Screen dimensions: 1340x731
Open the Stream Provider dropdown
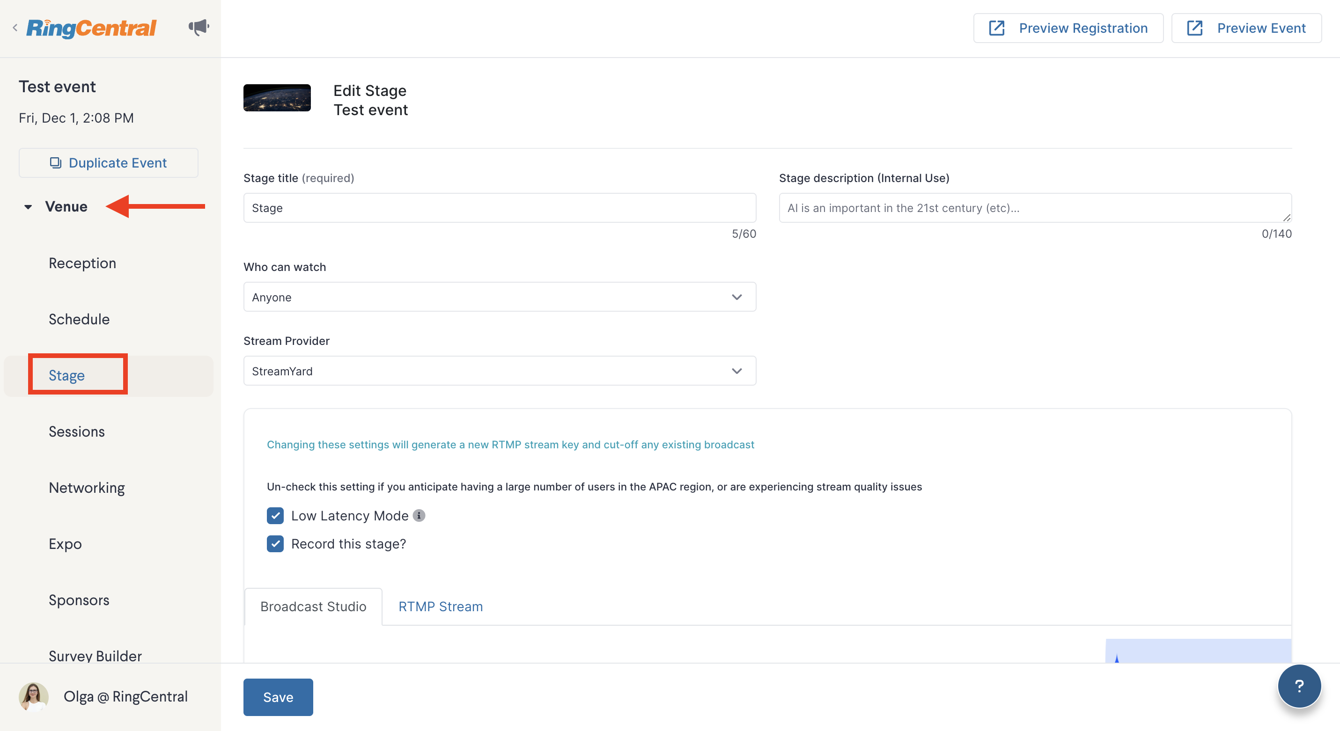click(500, 371)
